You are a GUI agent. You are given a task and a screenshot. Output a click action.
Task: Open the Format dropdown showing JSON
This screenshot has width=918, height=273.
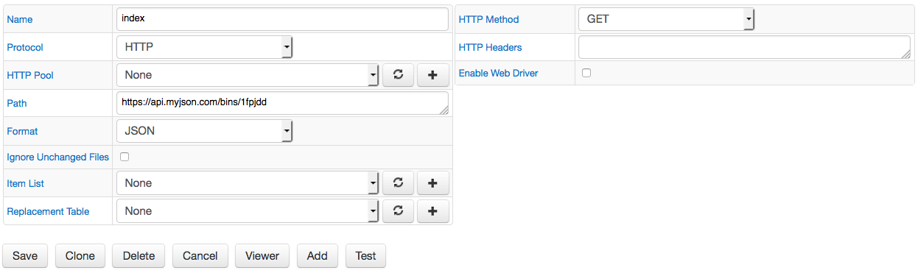point(205,131)
